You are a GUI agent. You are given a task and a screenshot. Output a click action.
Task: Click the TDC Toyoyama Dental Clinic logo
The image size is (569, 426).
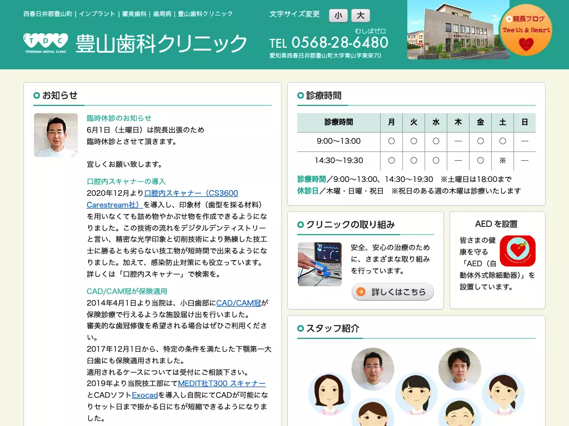46,43
